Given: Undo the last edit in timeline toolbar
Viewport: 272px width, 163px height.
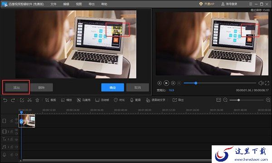Looking at the screenshot, I should (5, 100).
